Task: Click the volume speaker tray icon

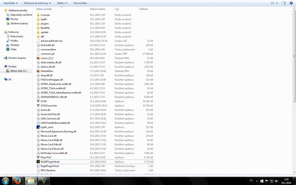Action: [277, 181]
